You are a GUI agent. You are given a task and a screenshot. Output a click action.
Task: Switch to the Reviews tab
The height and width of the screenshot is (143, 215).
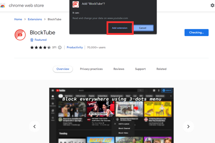pos(119,69)
